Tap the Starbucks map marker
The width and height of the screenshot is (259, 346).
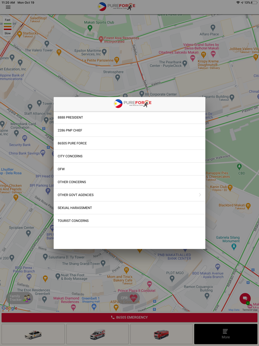(19, 34)
